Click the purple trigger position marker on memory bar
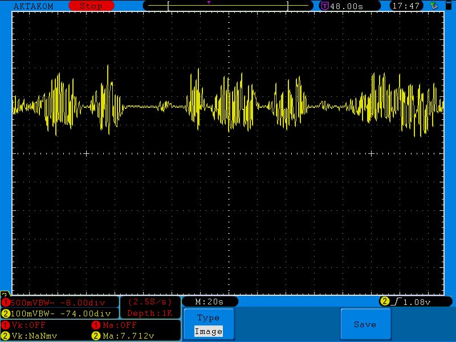 click(x=209, y=2)
